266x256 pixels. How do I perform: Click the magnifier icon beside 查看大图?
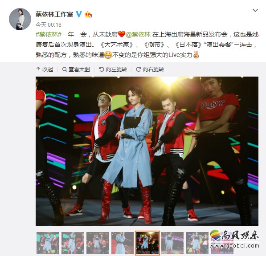pyautogui.click(x=65, y=69)
